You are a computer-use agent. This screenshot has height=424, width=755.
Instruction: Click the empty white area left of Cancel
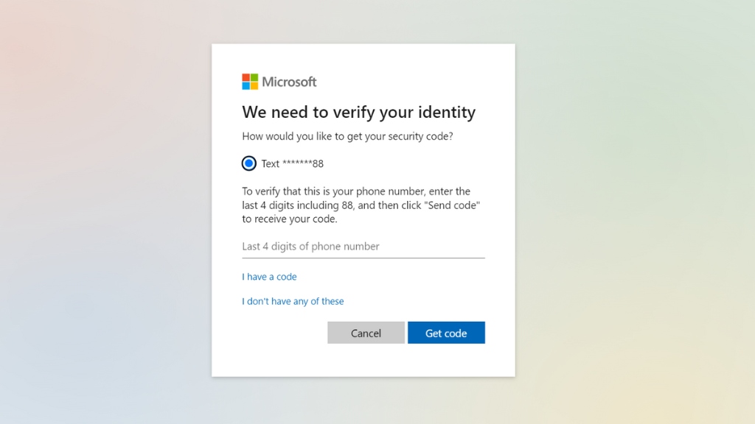(x=280, y=333)
